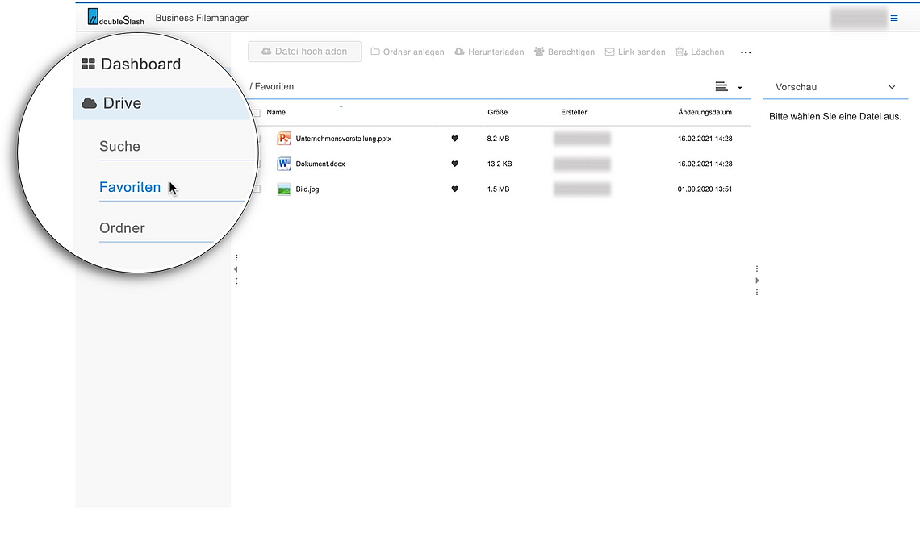
Task: Toggle heart icon for Dokument.docx
Action: pyautogui.click(x=454, y=164)
